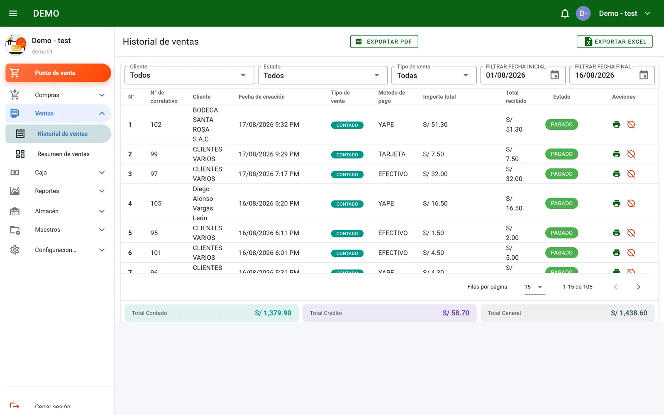
Task: Expand the Configuracion menu chevron
Action: pyautogui.click(x=102, y=250)
